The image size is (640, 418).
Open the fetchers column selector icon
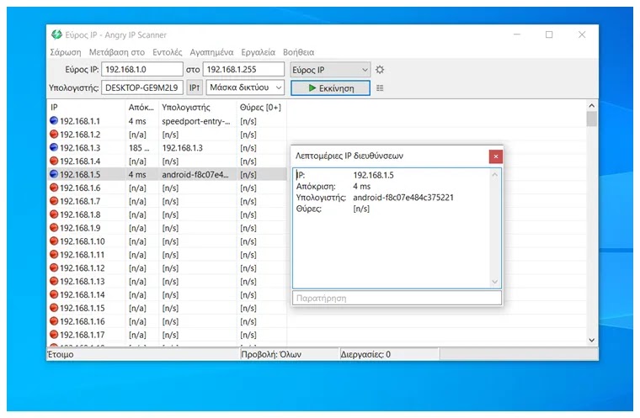pyautogui.click(x=380, y=88)
